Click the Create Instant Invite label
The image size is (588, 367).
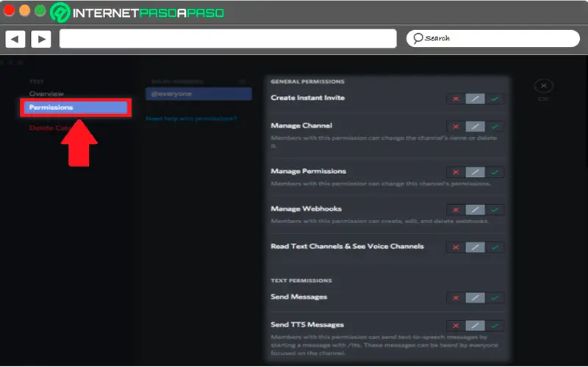pyautogui.click(x=307, y=98)
